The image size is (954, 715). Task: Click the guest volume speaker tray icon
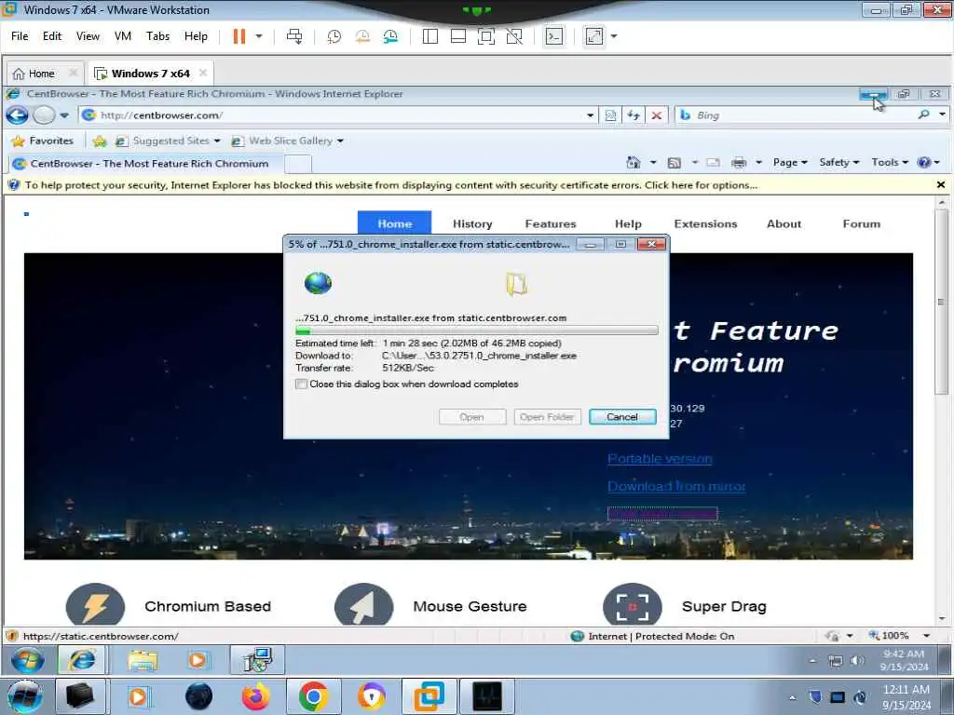857,660
